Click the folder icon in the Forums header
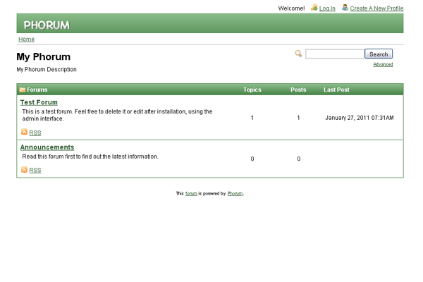The width and height of the screenshot is (423, 282). [x=23, y=90]
